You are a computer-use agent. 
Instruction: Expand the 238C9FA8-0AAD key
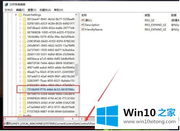pos(20,41)
